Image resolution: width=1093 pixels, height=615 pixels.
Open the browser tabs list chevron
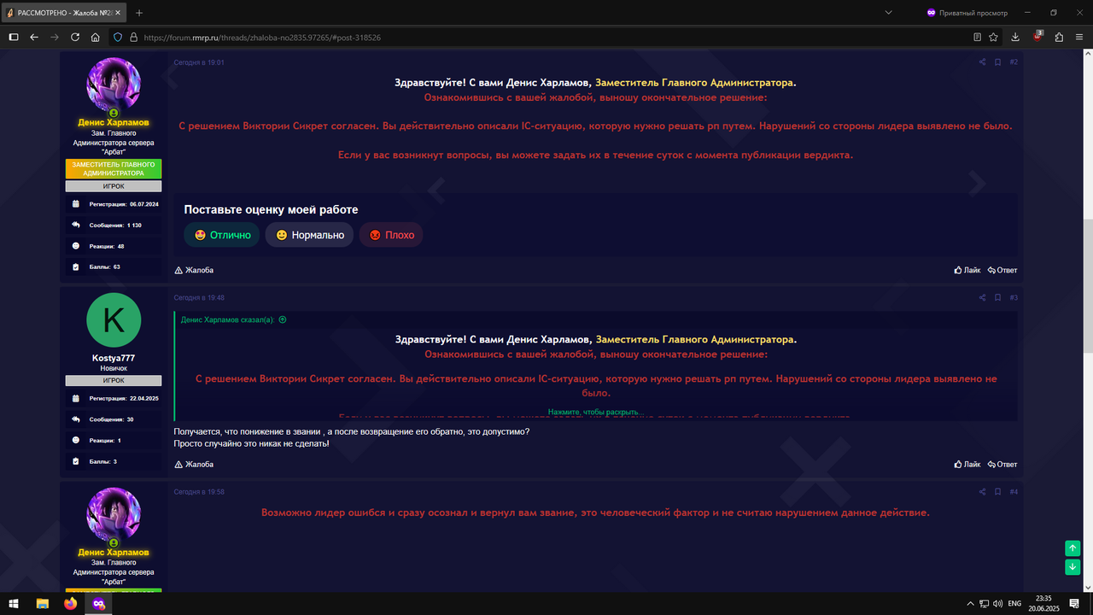888,12
